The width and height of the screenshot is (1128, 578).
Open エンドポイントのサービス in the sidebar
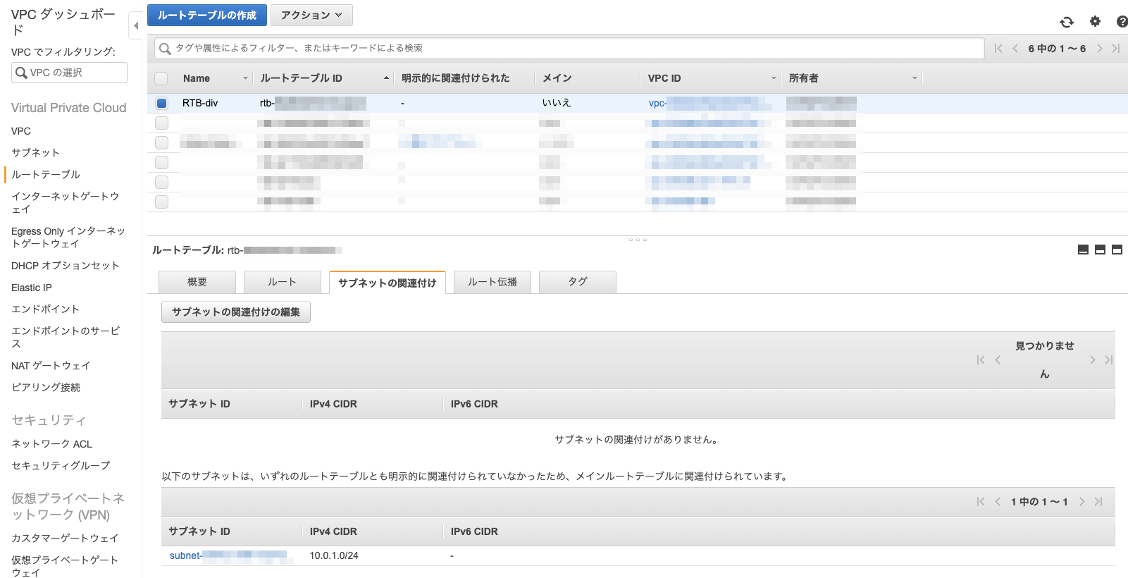pos(66,337)
